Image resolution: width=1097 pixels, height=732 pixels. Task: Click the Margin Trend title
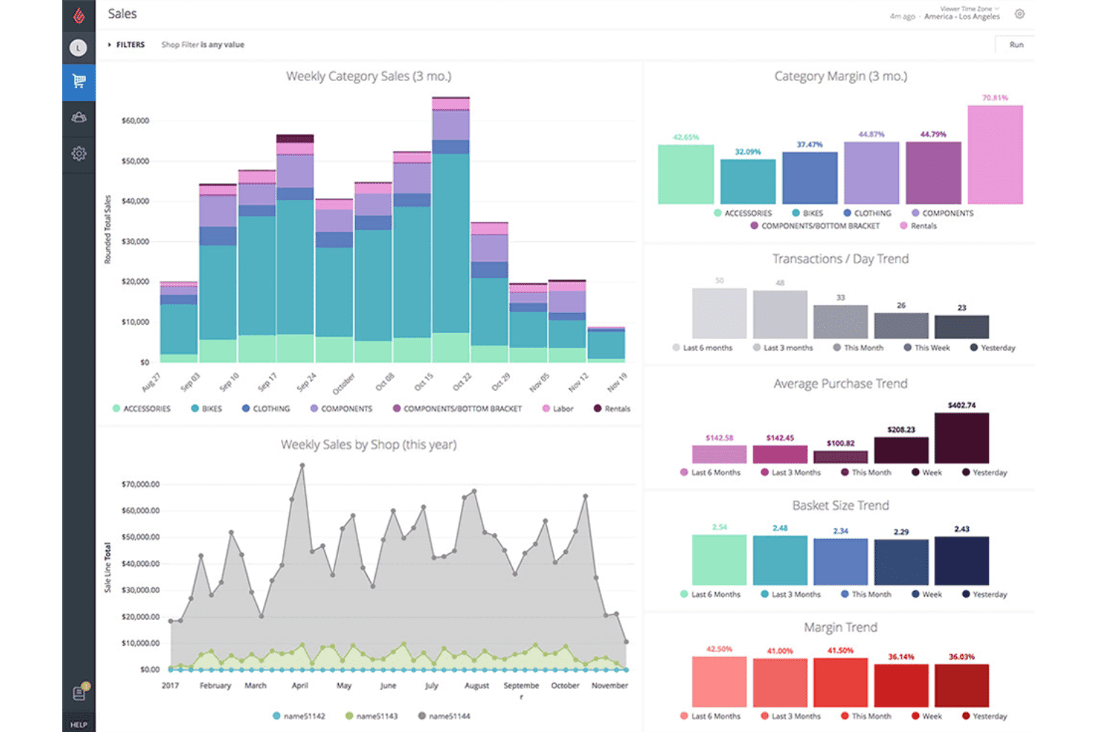tap(841, 627)
